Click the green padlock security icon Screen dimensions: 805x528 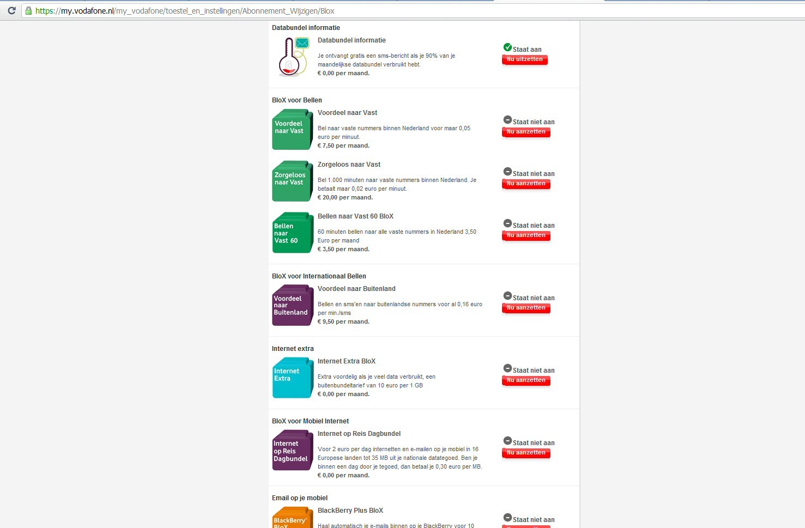[x=28, y=11]
